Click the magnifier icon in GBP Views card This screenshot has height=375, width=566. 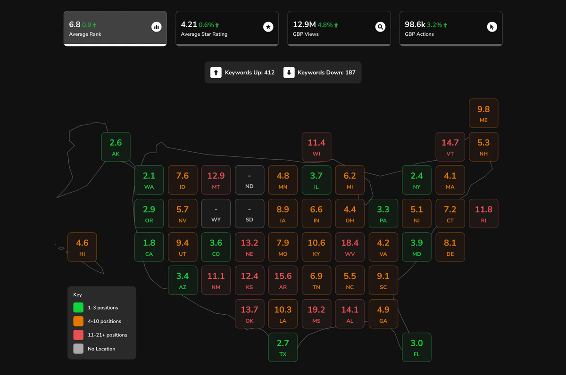click(380, 27)
